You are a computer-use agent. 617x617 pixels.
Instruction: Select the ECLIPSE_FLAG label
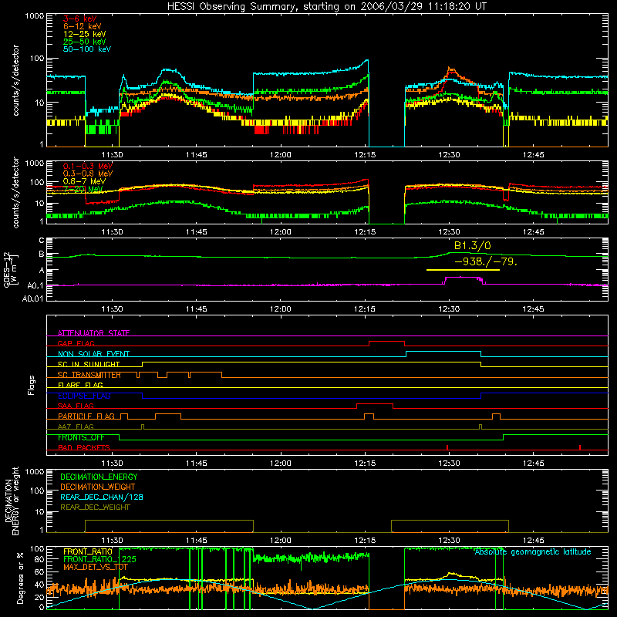pyautogui.click(x=84, y=396)
